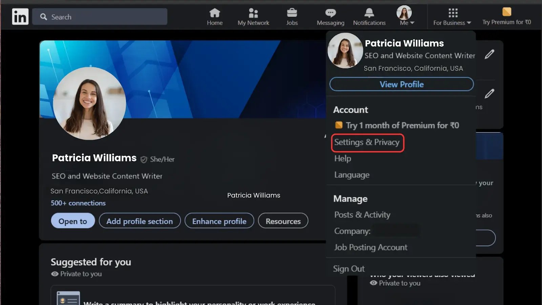Choose Language in the account menu

click(x=352, y=175)
